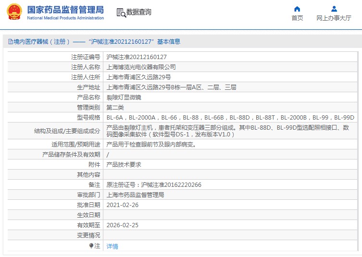Viewport: 362px width, 257px height.
Task: Select registrant 上海博览光电仪器有限公司
Action: click(x=141, y=67)
